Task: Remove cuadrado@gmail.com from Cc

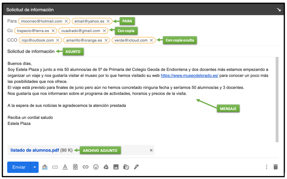Action: coord(104,31)
